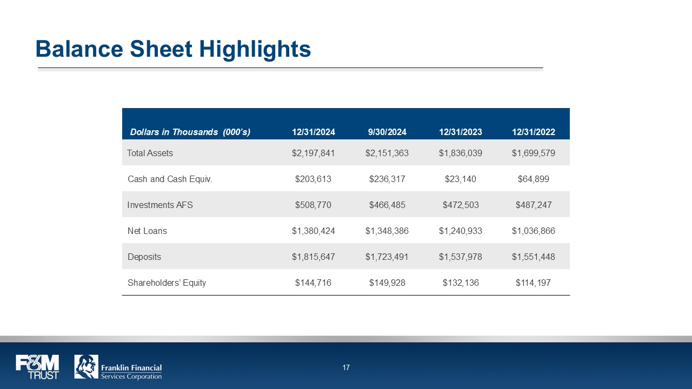The height and width of the screenshot is (389, 692).
Task: Select the $114,197 shareholders' equity value
Action: (x=534, y=283)
